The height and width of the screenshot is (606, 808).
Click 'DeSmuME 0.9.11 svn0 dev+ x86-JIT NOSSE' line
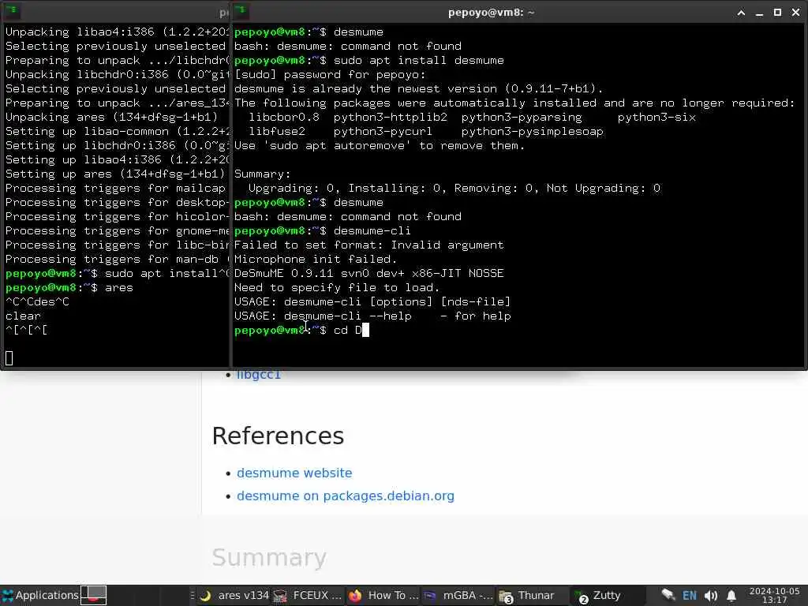369,273
